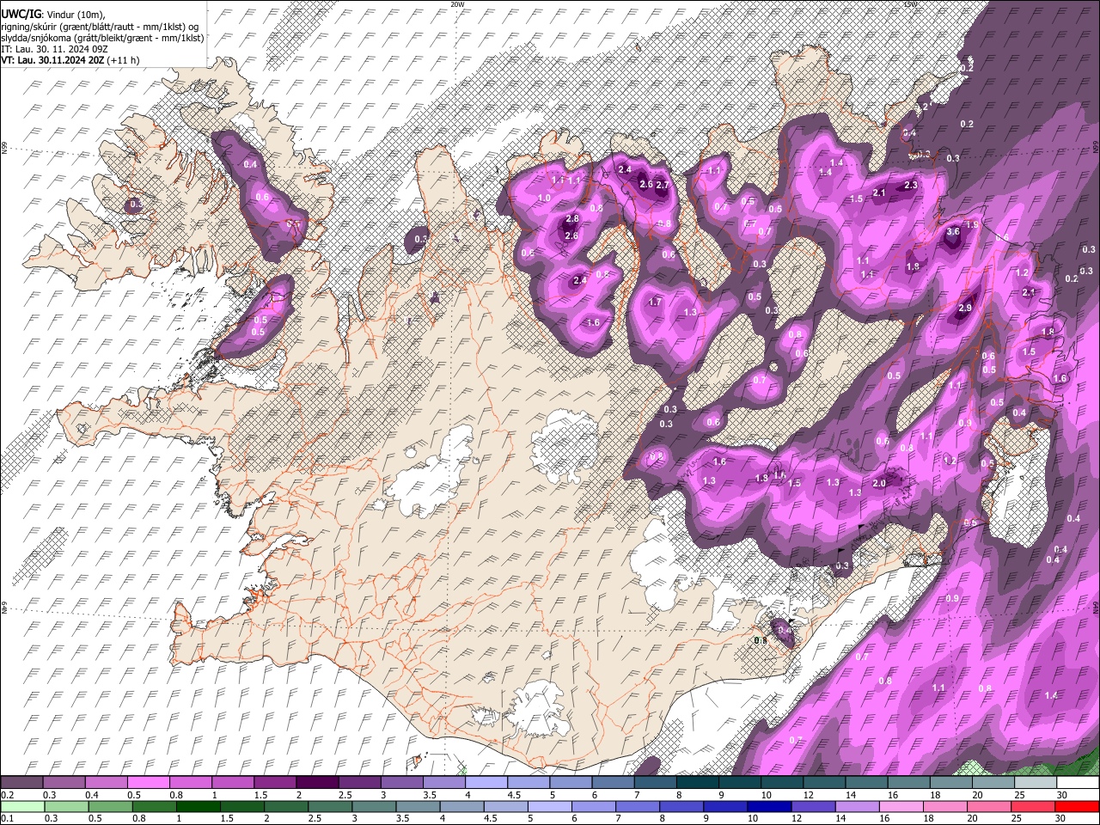Click the 1.7 snowfall value on the map
The height and width of the screenshot is (825, 1100).
[656, 302]
